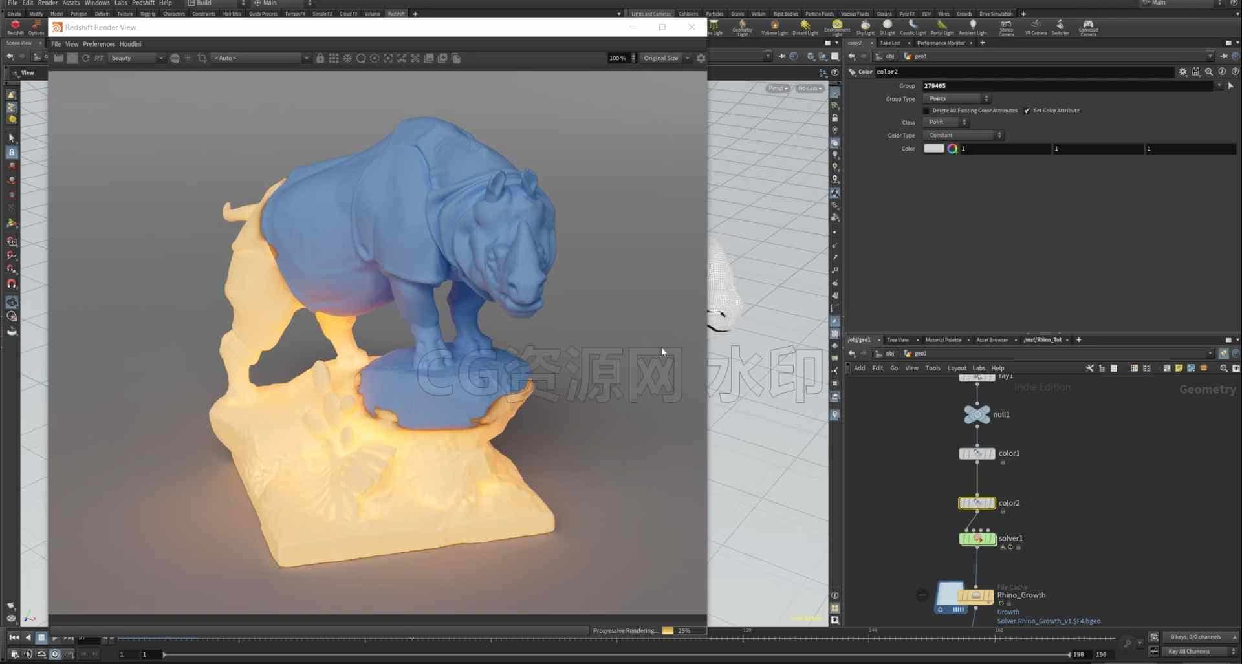This screenshot has width=1242, height=664.
Task: Click the Environment Light shelf tool
Action: tap(837, 27)
